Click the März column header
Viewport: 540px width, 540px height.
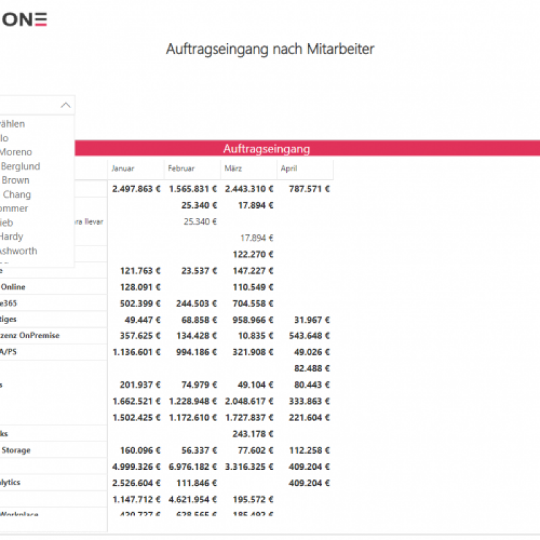(x=234, y=169)
